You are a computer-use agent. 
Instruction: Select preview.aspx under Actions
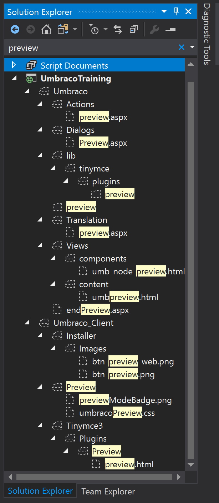[x=103, y=117]
